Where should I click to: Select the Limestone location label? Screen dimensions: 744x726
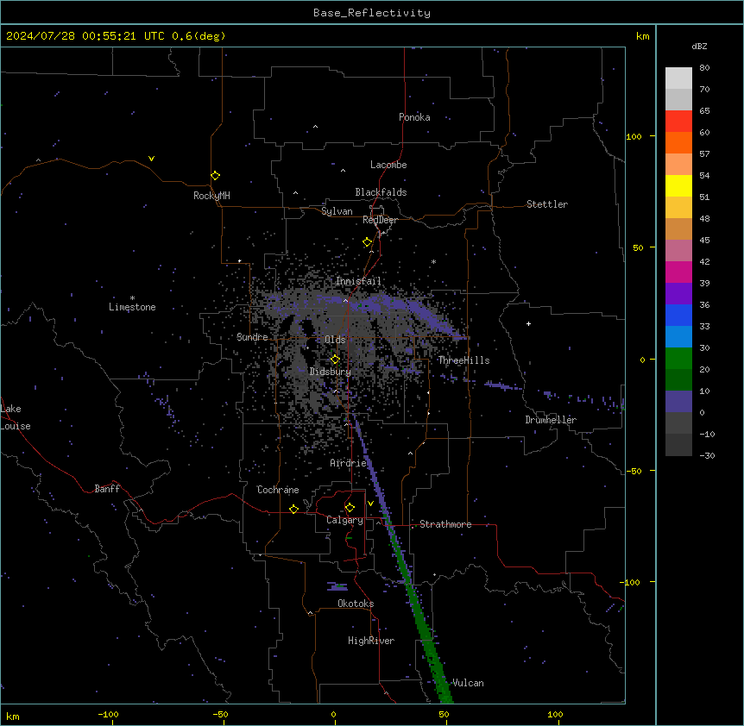(x=132, y=307)
